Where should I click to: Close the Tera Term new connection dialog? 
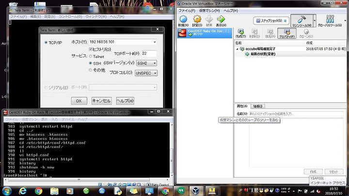point(158,29)
